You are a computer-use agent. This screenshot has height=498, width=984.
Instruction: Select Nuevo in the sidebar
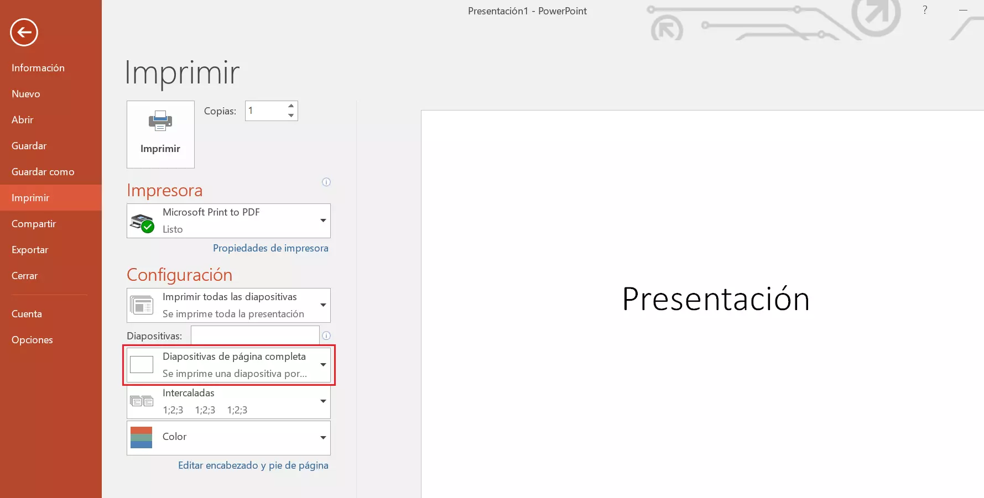(51, 94)
